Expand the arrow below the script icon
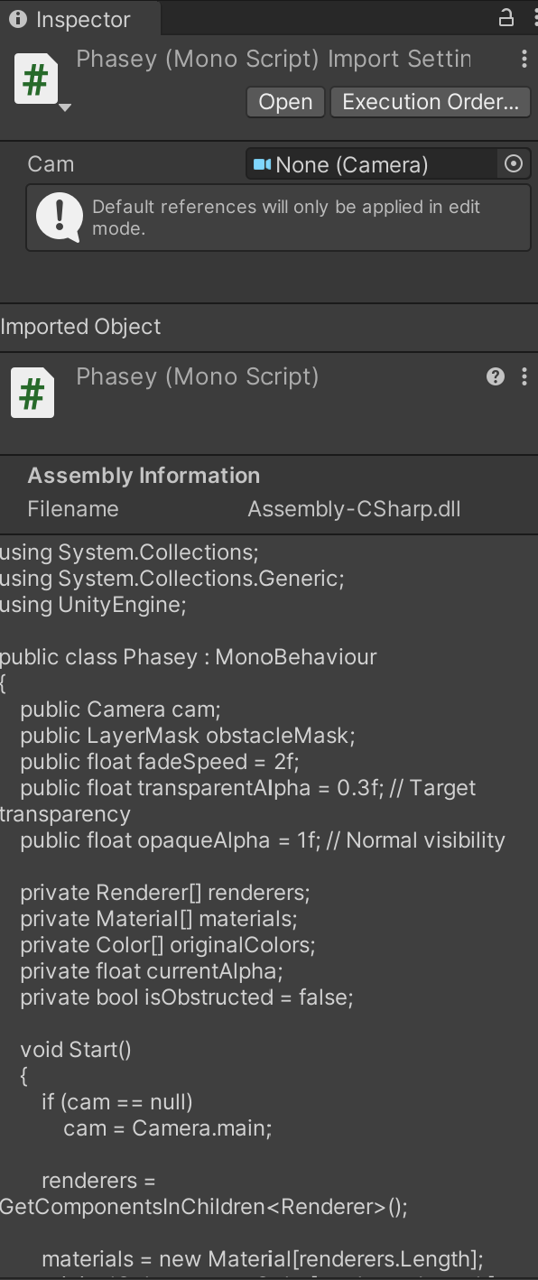 coord(64,107)
